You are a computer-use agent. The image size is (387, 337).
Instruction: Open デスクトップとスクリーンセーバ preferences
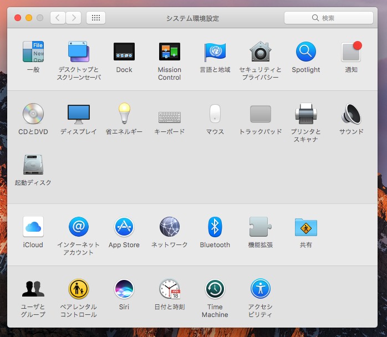[x=79, y=52]
